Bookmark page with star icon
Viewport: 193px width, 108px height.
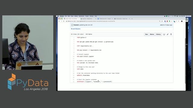pyautogui.click(x=162, y=21)
